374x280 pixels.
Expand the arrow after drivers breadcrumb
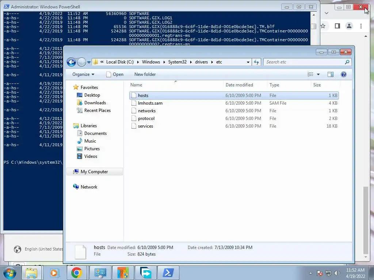[x=212, y=62]
